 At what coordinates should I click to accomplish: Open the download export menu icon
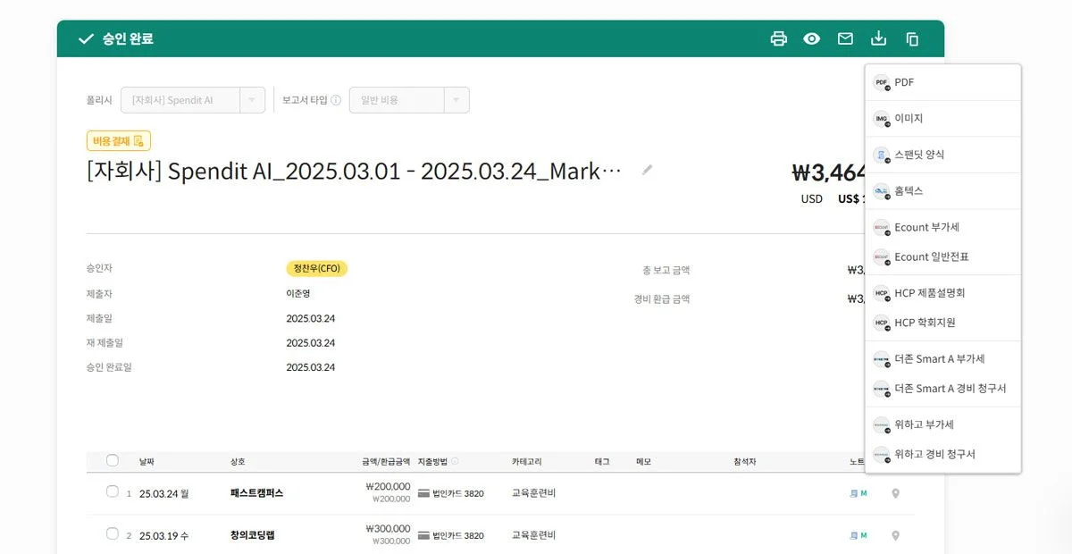(878, 38)
